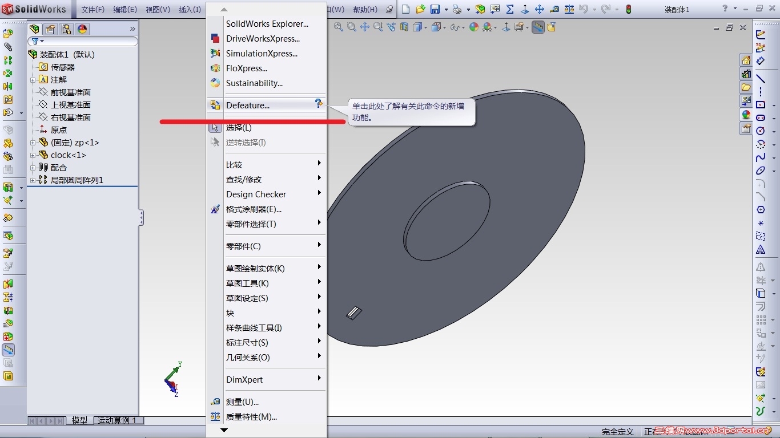Select the Zoom to Area icon
The width and height of the screenshot is (780, 438).
point(352,27)
